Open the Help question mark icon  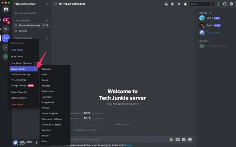point(231,4)
